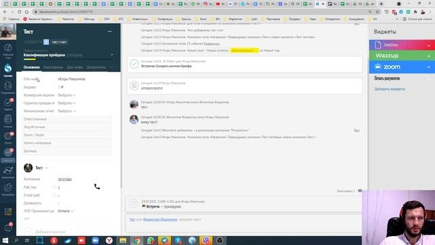Click the clock icon on scheduled Встреча task

pyautogui.click(x=133, y=203)
